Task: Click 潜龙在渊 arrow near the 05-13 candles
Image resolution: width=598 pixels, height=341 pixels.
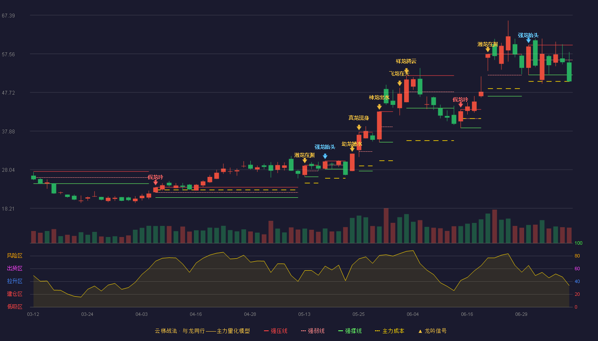Action: coord(305,160)
